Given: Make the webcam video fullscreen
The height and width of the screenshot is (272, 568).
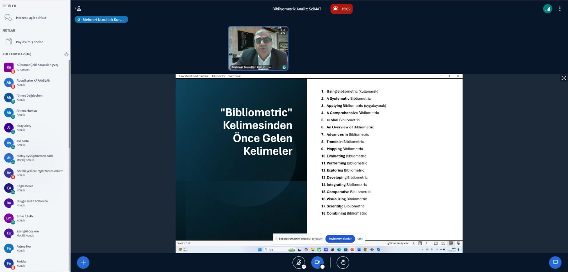Looking at the screenshot, I should click(283, 32).
